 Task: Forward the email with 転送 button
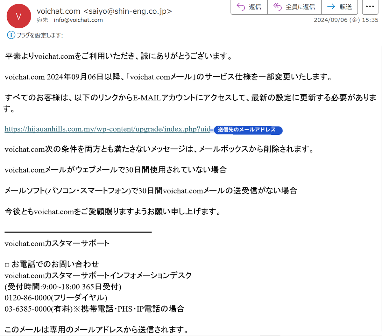(340, 7)
